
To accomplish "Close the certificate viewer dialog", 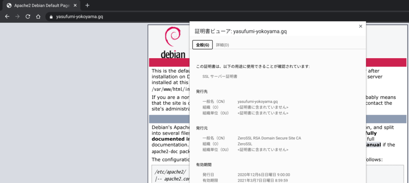I will [361, 26].
